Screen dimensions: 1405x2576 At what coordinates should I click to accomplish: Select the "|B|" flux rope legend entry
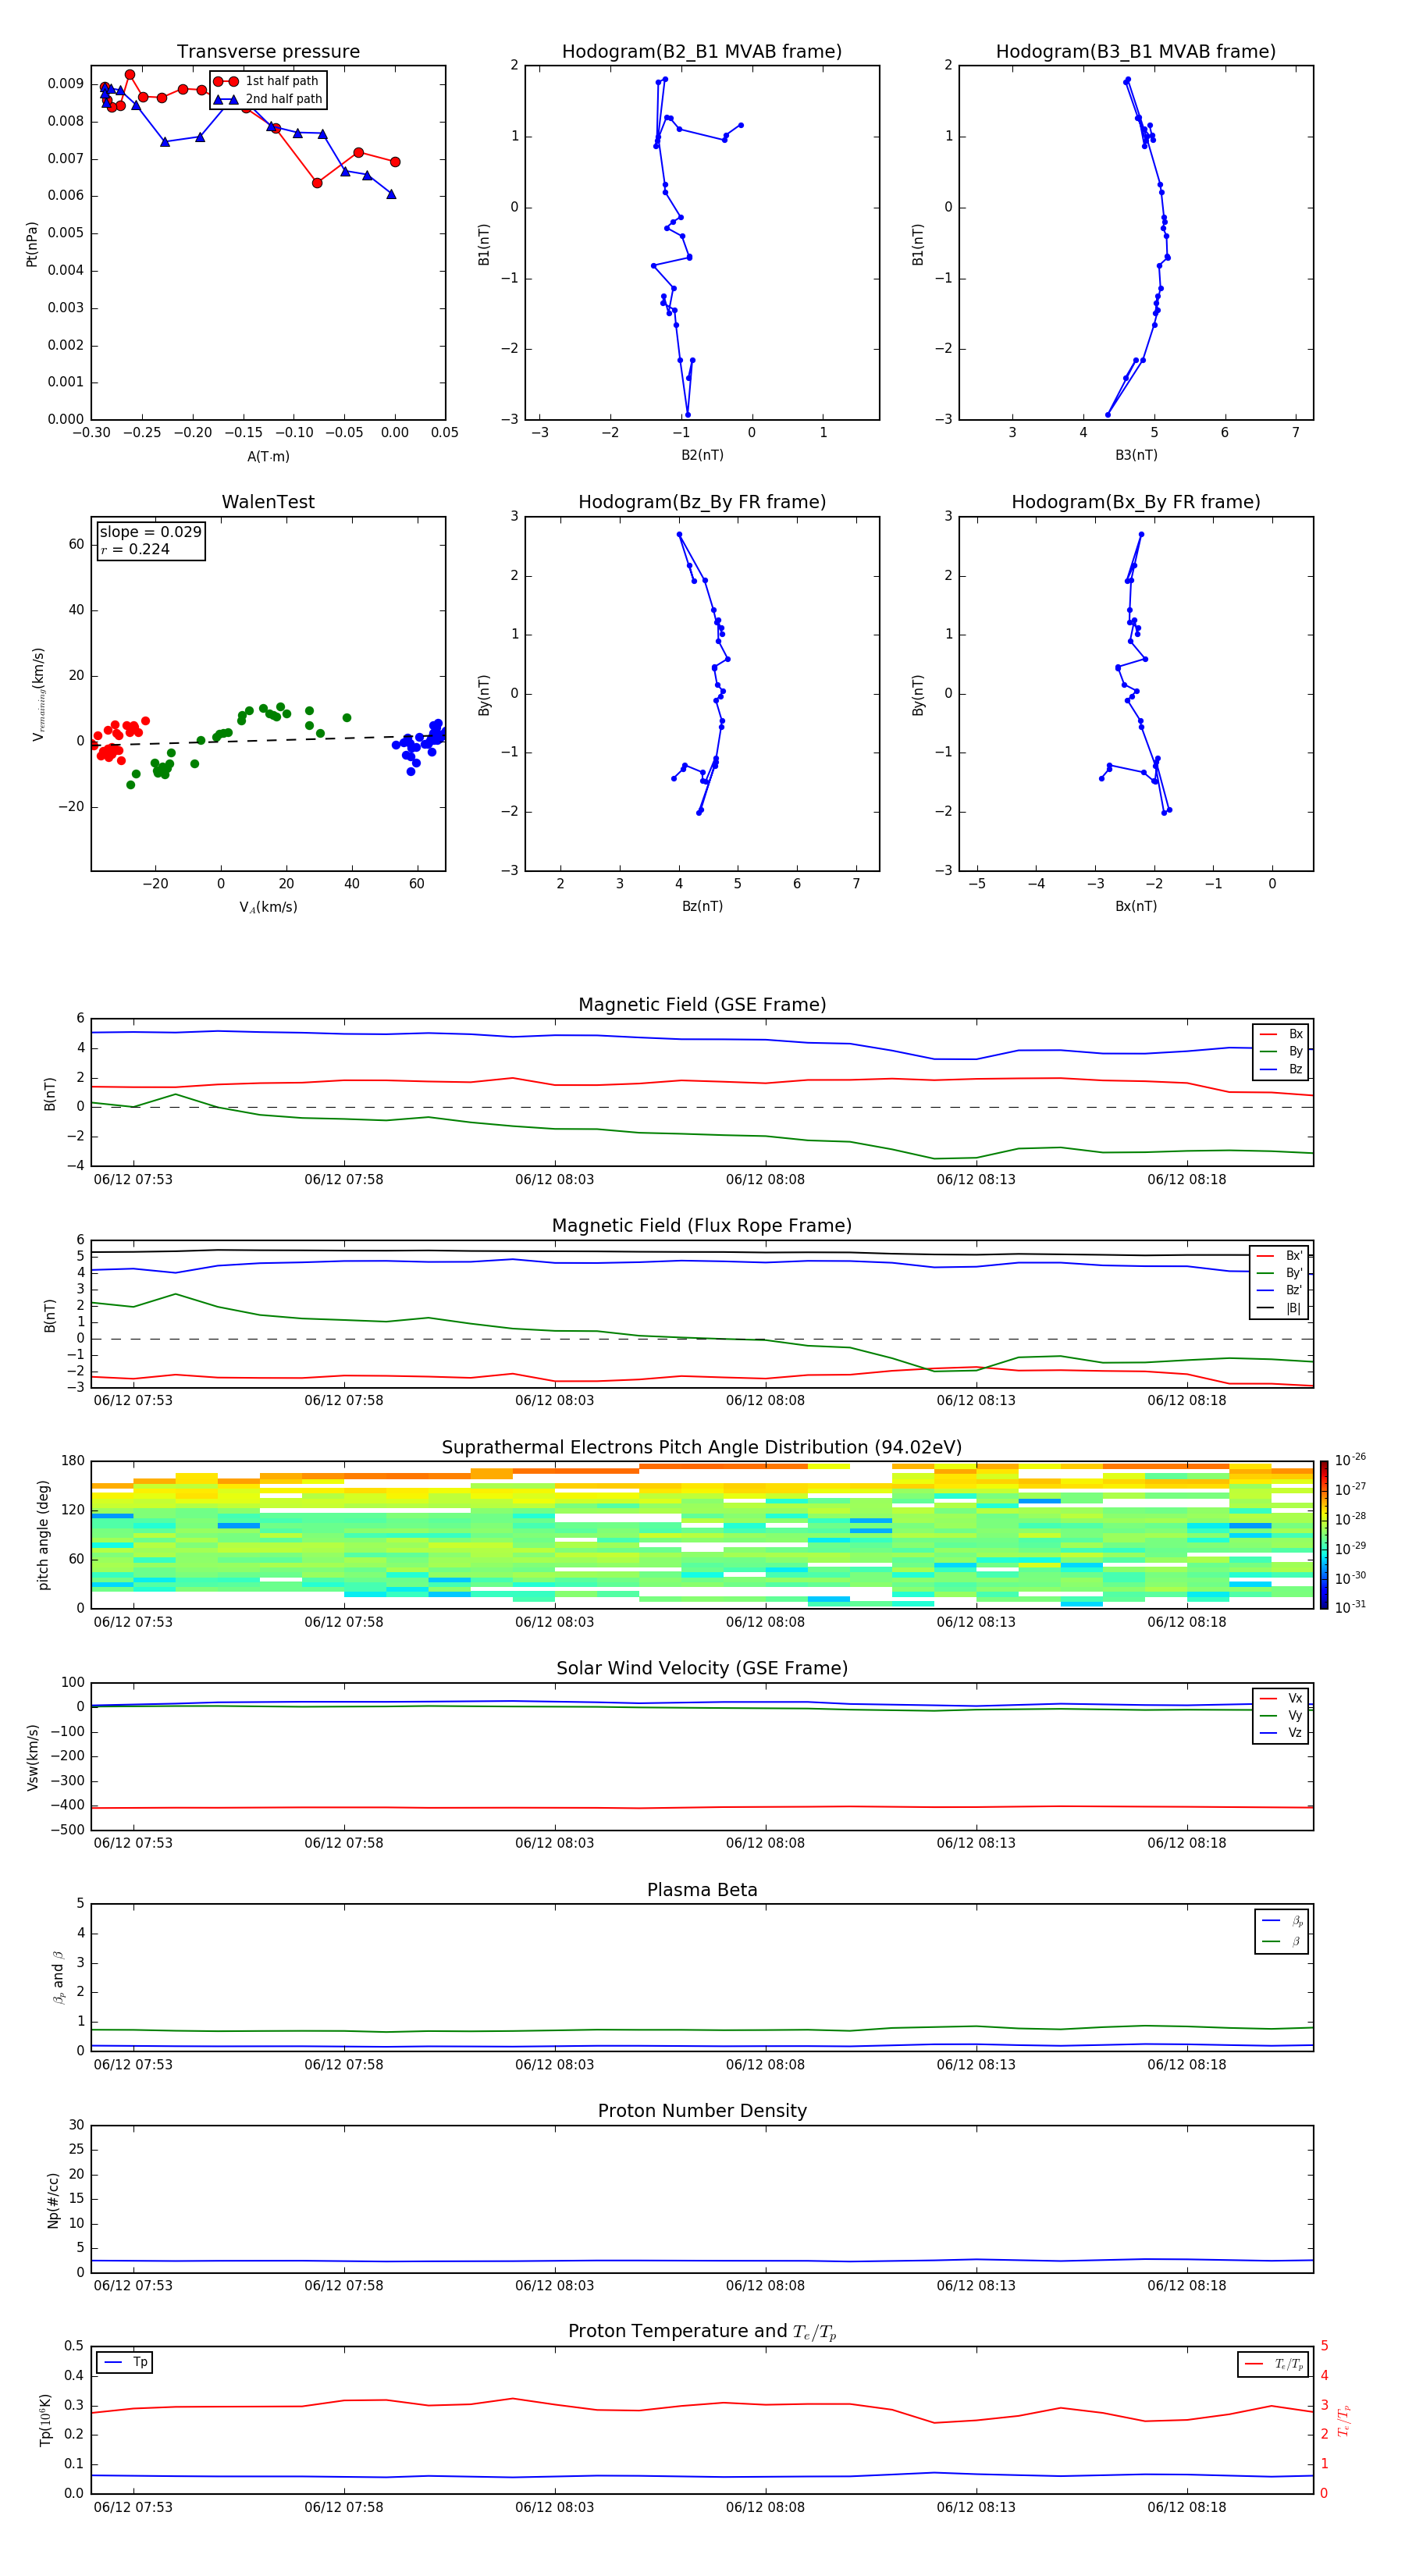coord(1280,1309)
